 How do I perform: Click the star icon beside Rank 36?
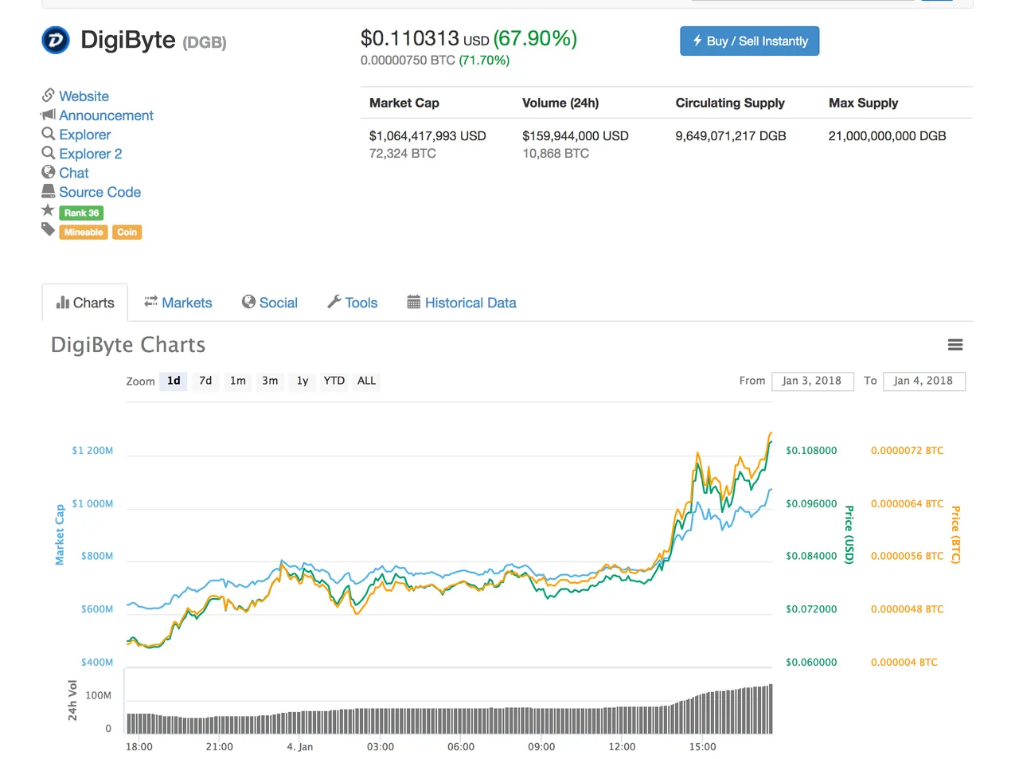48,210
